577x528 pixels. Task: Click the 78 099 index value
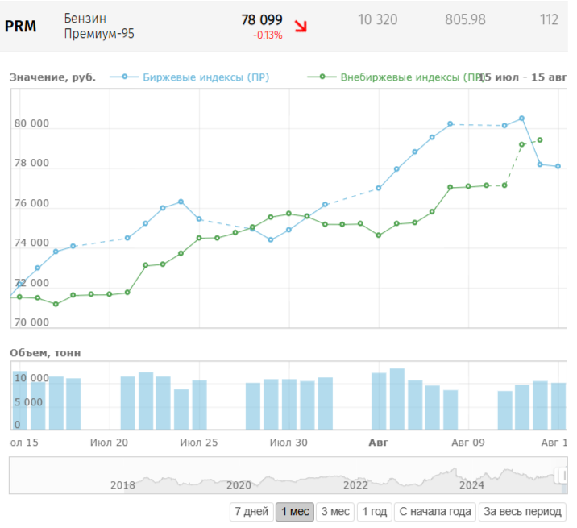262,19
